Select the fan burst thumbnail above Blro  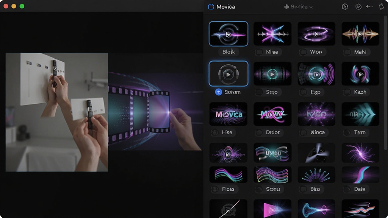[x=316, y=174]
